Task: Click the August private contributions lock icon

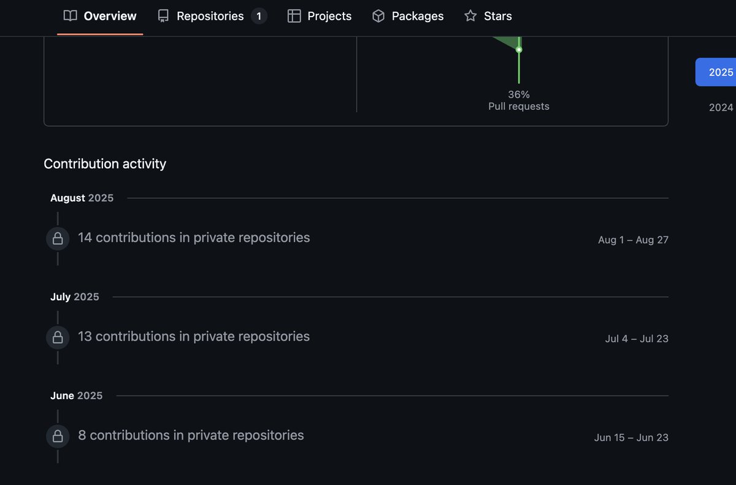Action: (58, 238)
